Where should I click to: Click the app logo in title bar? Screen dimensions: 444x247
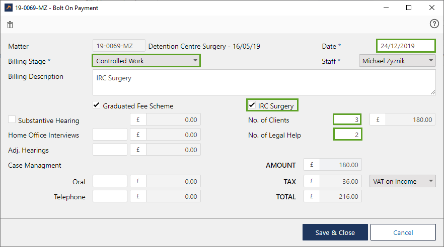[8, 8]
